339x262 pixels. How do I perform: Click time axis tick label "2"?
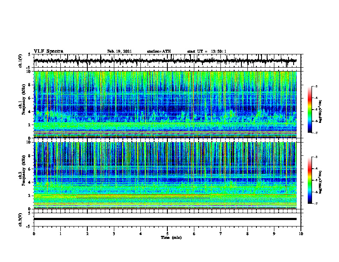tap(87, 234)
